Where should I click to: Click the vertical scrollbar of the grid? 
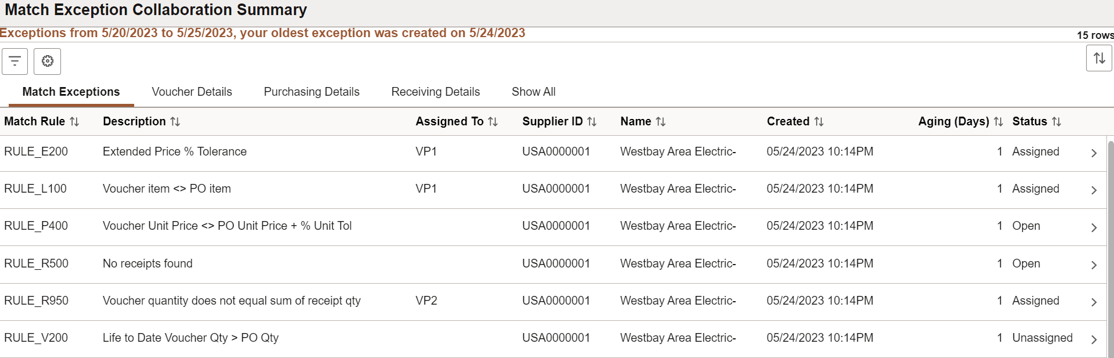[x=1111, y=248]
